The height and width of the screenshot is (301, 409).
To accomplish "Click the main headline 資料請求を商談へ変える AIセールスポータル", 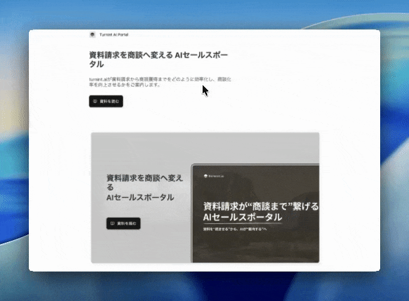I will [x=159, y=60].
